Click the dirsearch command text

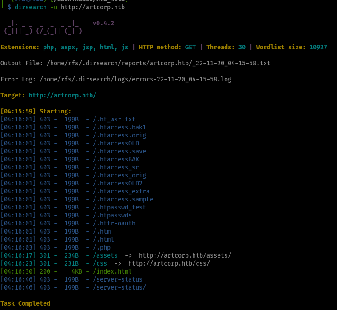click(31, 7)
